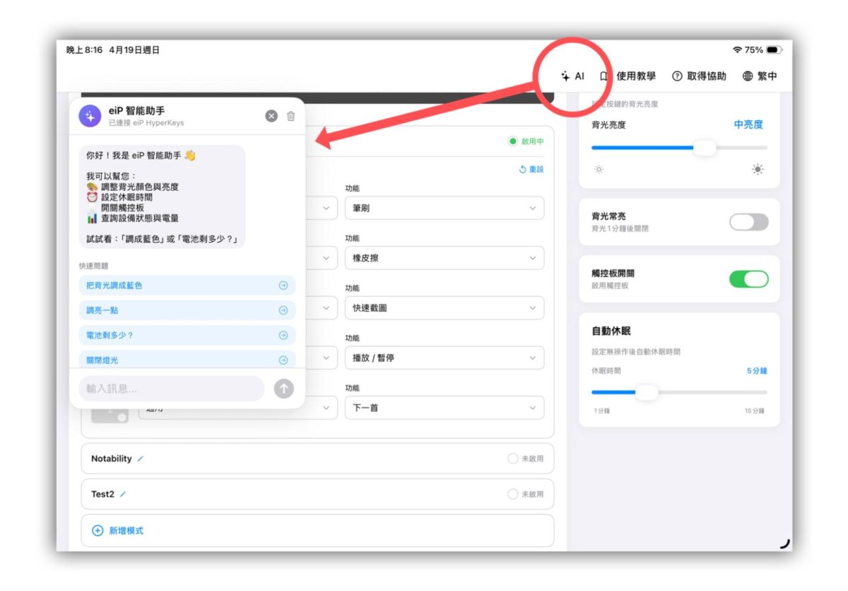The height and width of the screenshot is (591, 848).
Task: Click the 1分鐘 slider minimum label
Action: pyautogui.click(x=601, y=411)
